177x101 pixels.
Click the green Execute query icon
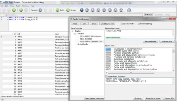[21, 10]
